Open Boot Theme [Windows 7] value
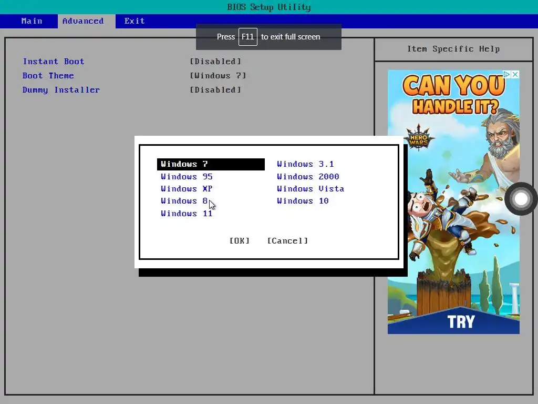This screenshot has width=538, height=404. tap(218, 76)
